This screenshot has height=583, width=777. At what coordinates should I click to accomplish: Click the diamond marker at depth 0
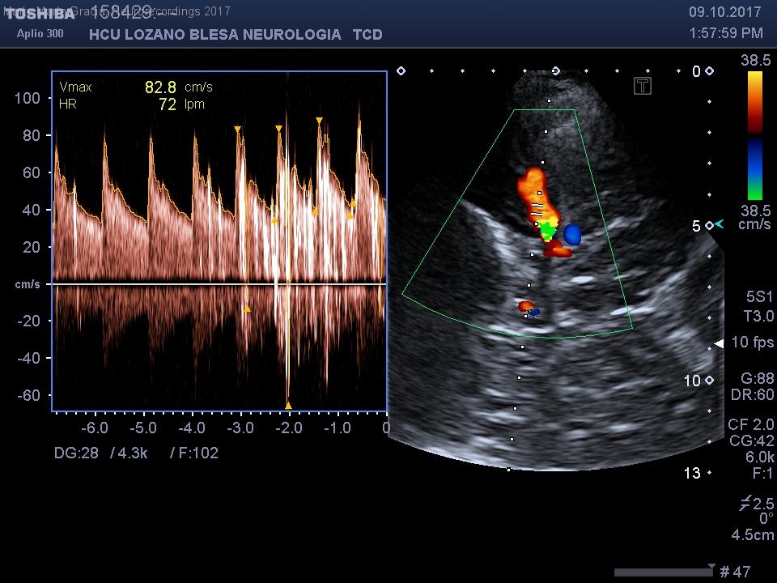(709, 71)
